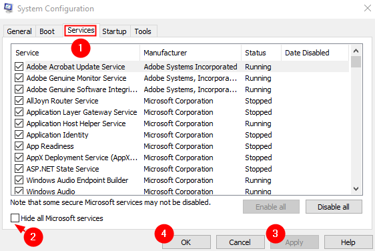Select the AllJoyn Router Service name
The width and height of the screenshot is (375, 251).
point(62,101)
